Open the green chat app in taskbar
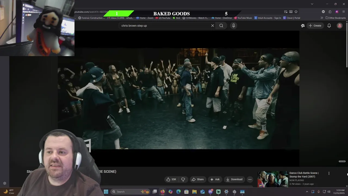 218,192
